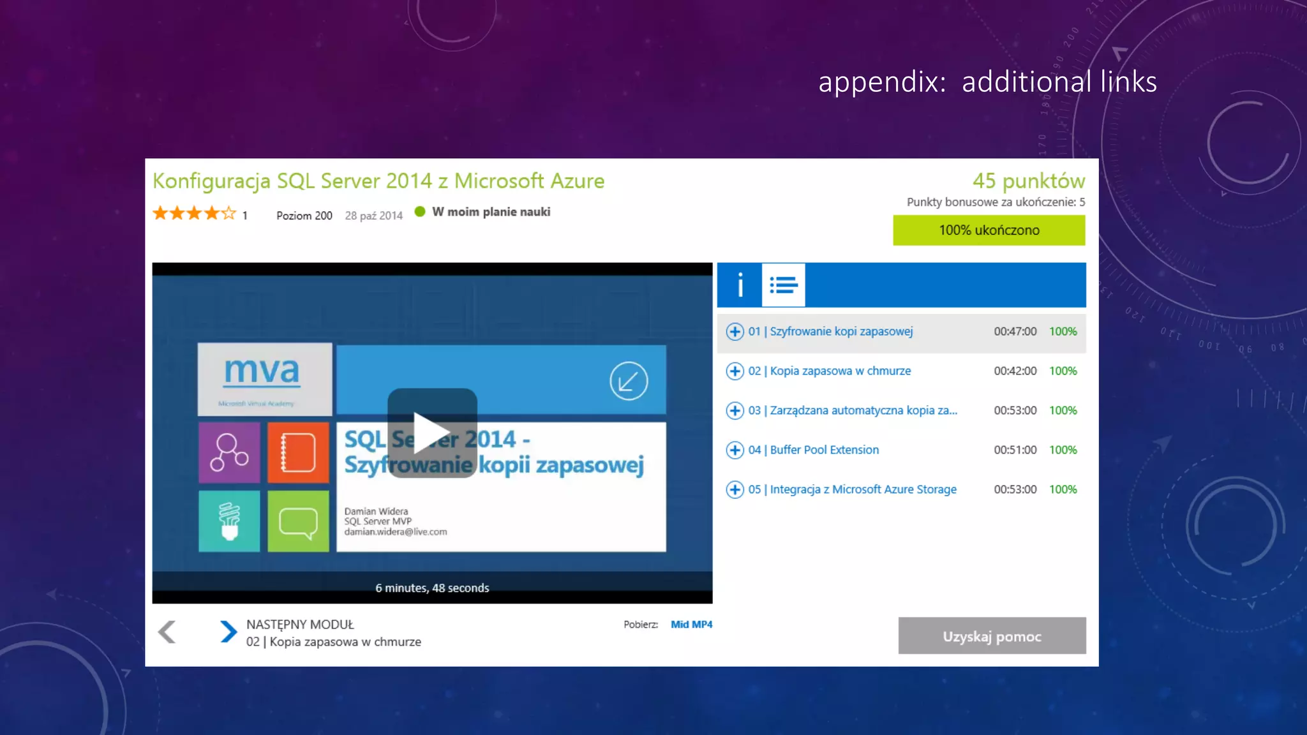Expand module 02 Kopia zapasowa w chmurze

[735, 371]
